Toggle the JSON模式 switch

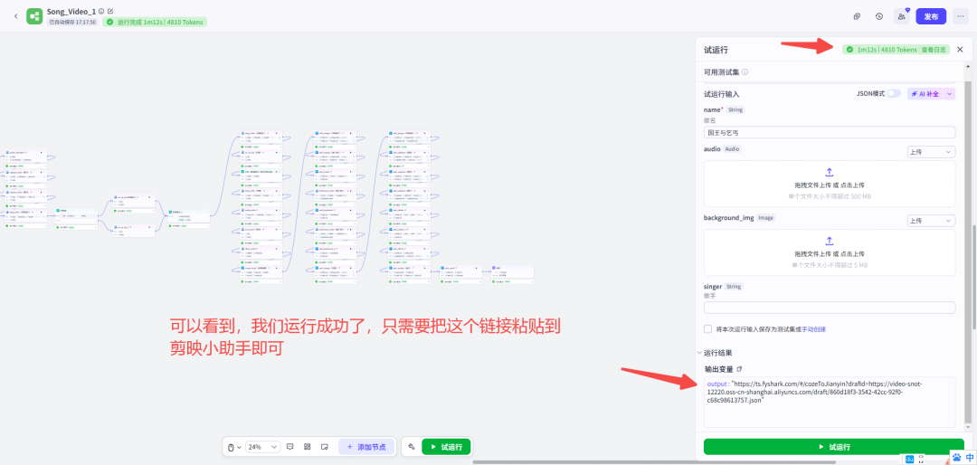(894, 93)
